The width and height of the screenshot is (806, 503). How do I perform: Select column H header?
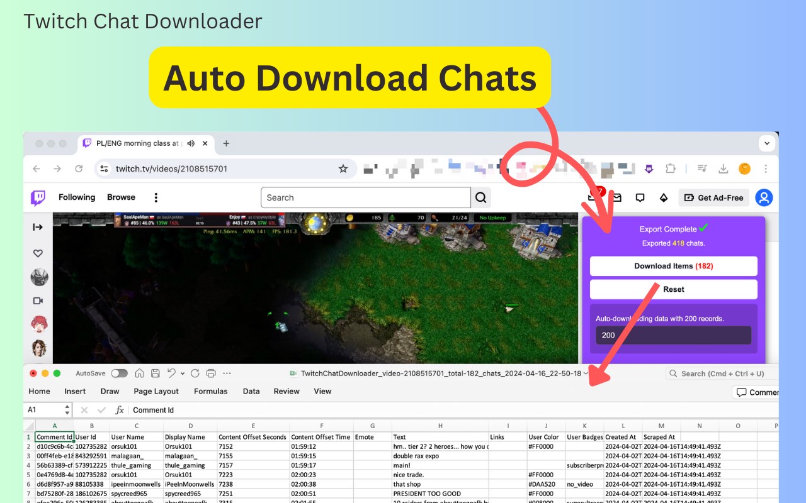tap(440, 426)
